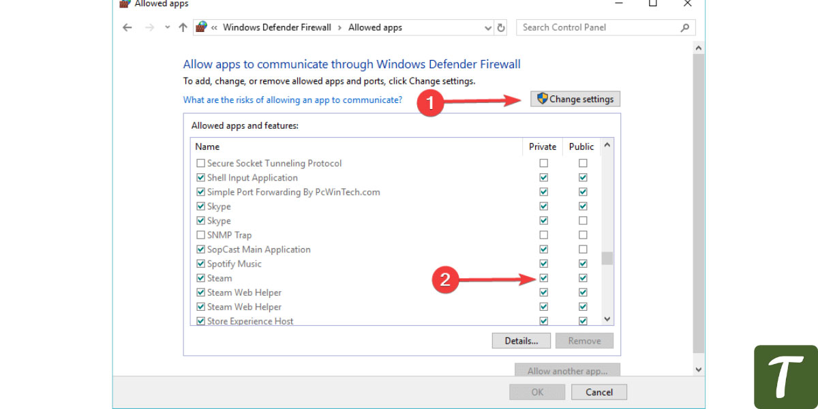Toggle Private for Shell Input Application

[x=543, y=178]
